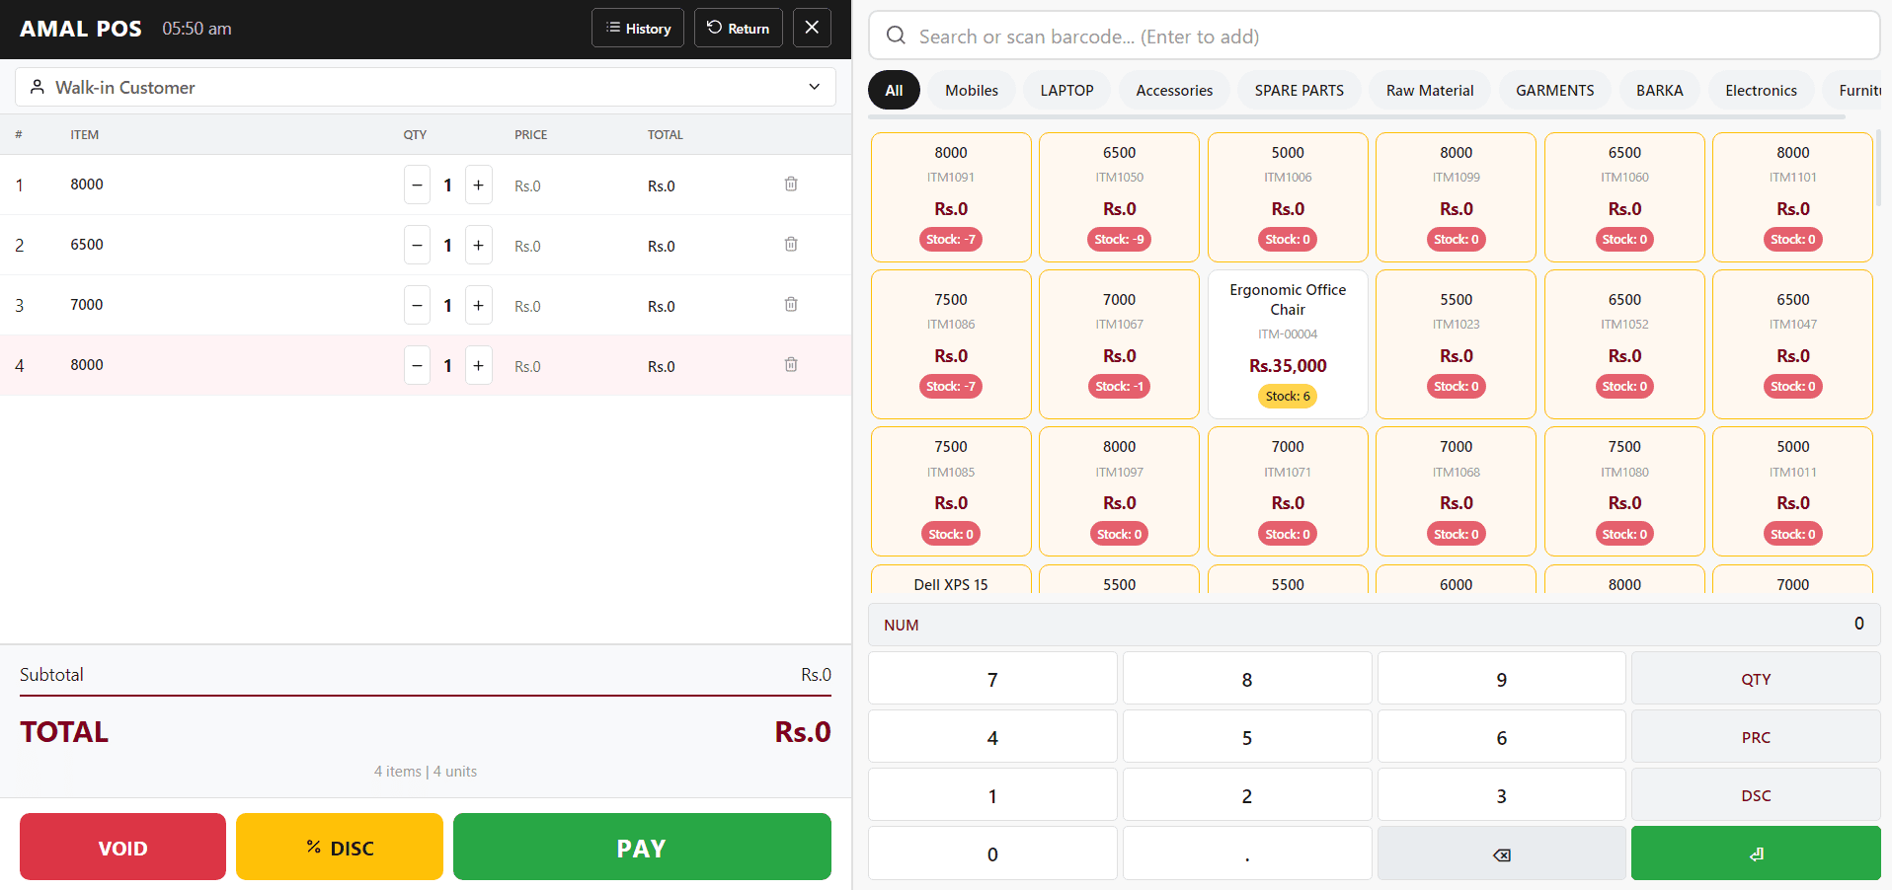Add Ergonomic Office Chair to cart
This screenshot has height=890, width=1892.
1288,344
